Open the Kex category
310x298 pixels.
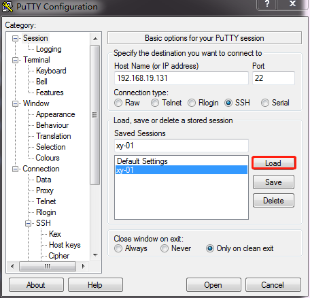[x=55, y=234]
